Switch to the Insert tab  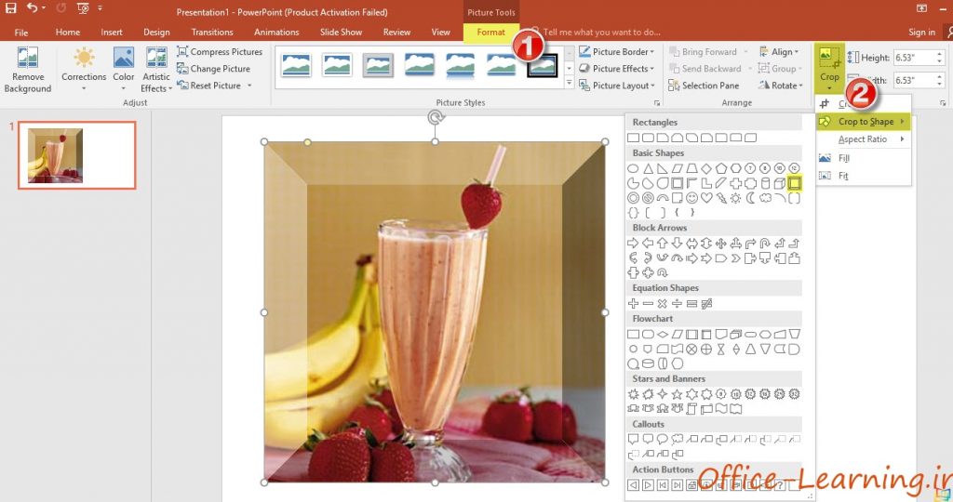[112, 33]
